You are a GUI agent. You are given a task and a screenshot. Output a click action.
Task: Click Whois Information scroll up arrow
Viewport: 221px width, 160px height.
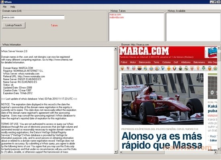(x=116, y=49)
